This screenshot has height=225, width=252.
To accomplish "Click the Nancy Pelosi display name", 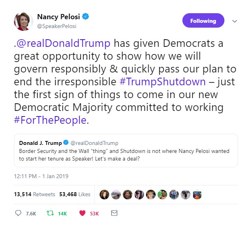I will tap(58, 17).
